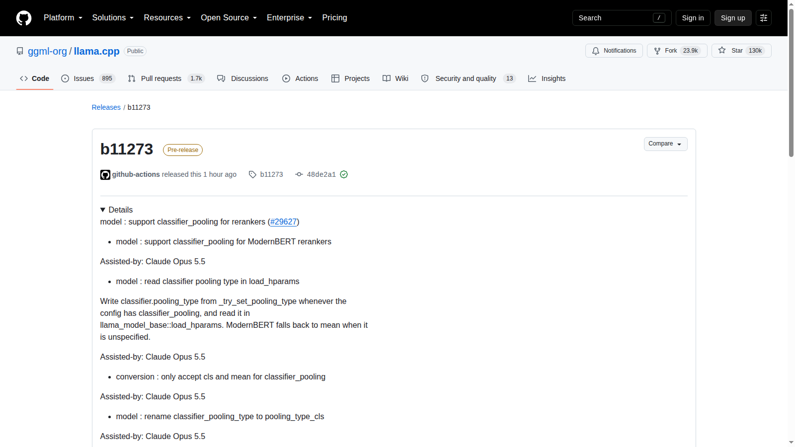Open the Code tab

(x=35, y=78)
